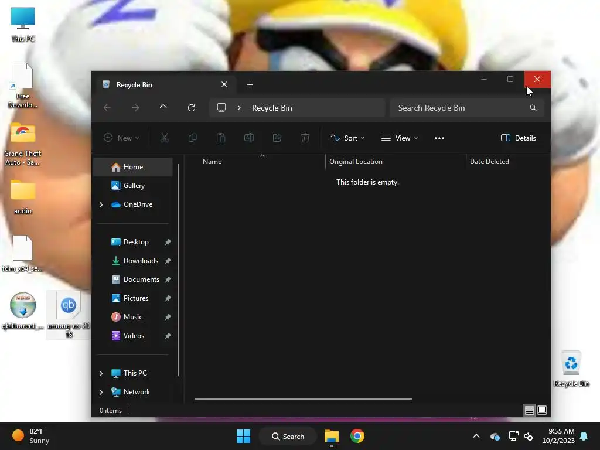Expand the Network tree node
This screenshot has width=600, height=450.
pos(101,392)
